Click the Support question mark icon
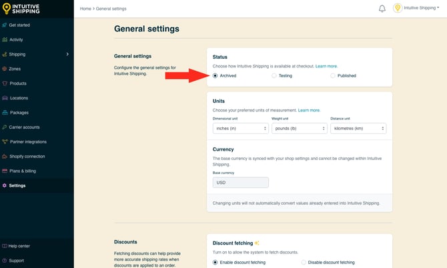This screenshot has height=268, width=447. pos(5,260)
